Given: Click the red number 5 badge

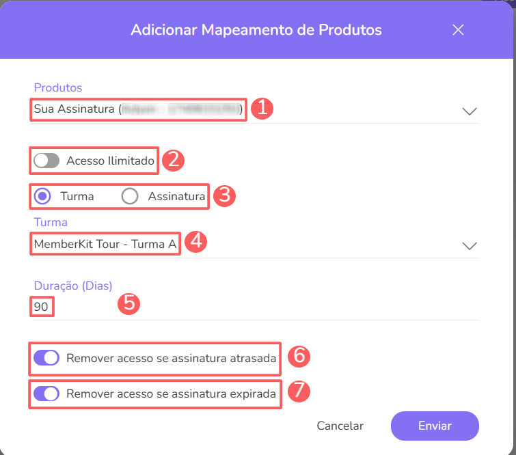Looking at the screenshot, I should coord(128,303).
